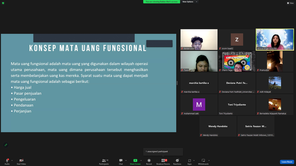Click the View layout button at top right

[x=290, y=3]
